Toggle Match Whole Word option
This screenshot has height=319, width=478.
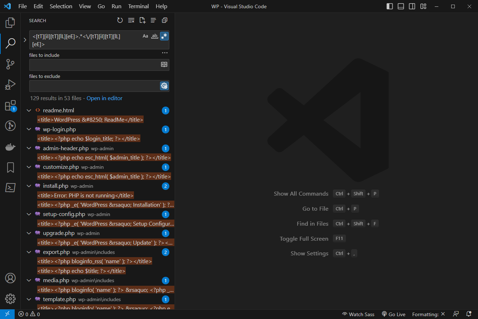tap(155, 36)
